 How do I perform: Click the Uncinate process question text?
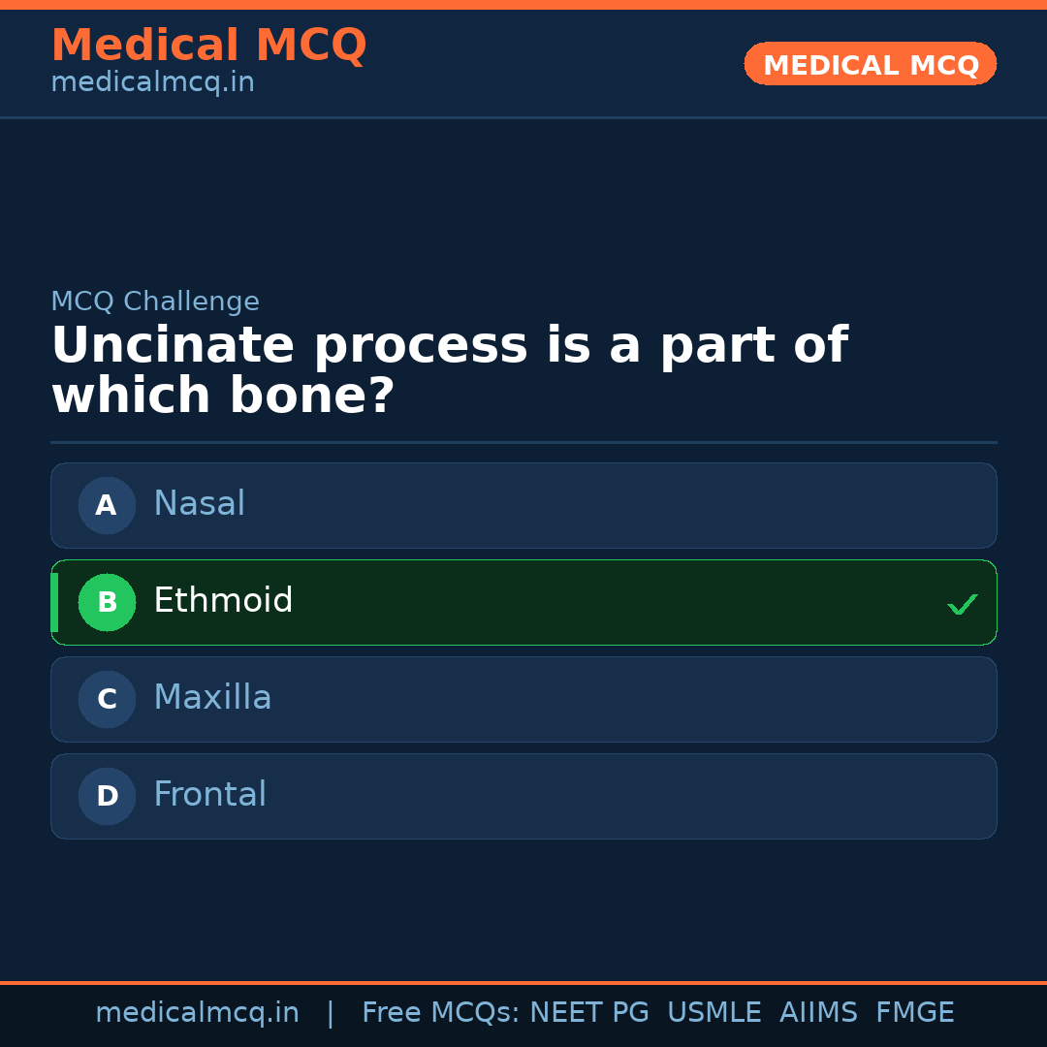pyautogui.click(x=449, y=369)
